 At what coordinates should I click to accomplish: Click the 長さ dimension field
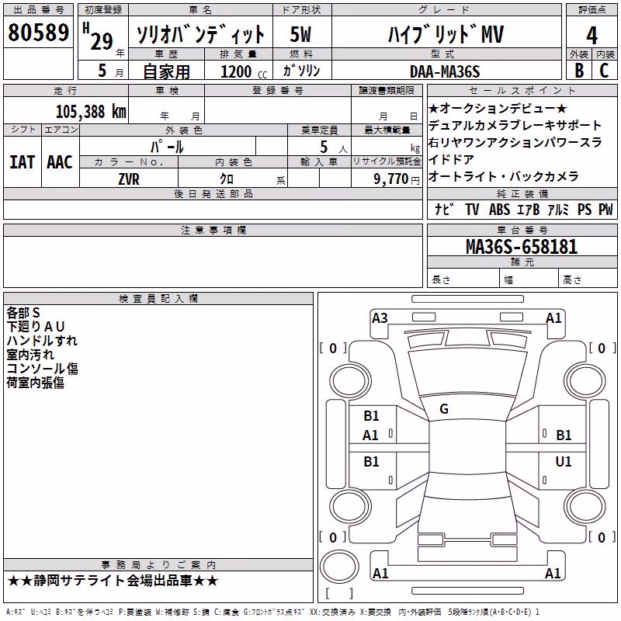click(x=463, y=279)
